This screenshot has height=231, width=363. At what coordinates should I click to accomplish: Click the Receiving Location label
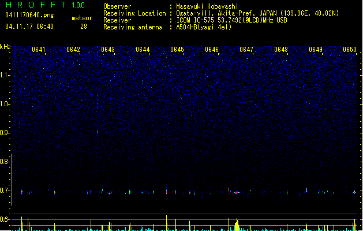coord(134,13)
